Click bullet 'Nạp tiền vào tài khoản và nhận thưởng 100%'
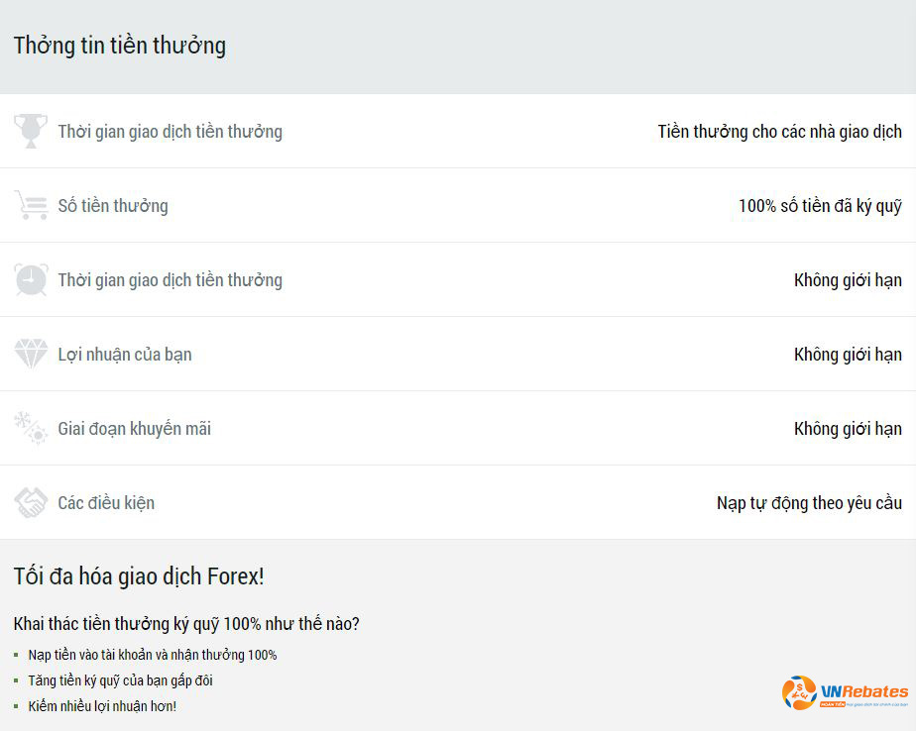The width and height of the screenshot is (916, 731). click(153, 655)
